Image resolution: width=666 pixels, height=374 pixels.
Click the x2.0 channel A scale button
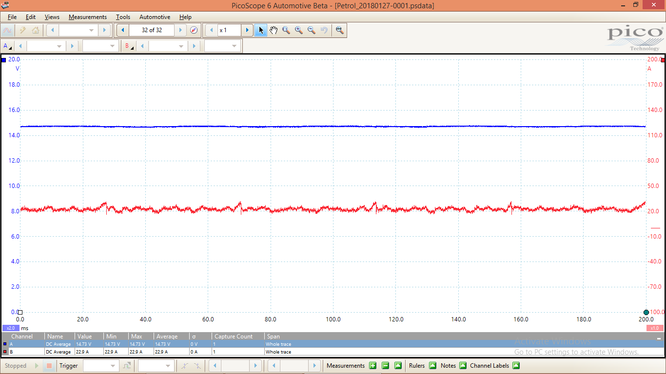(10, 328)
